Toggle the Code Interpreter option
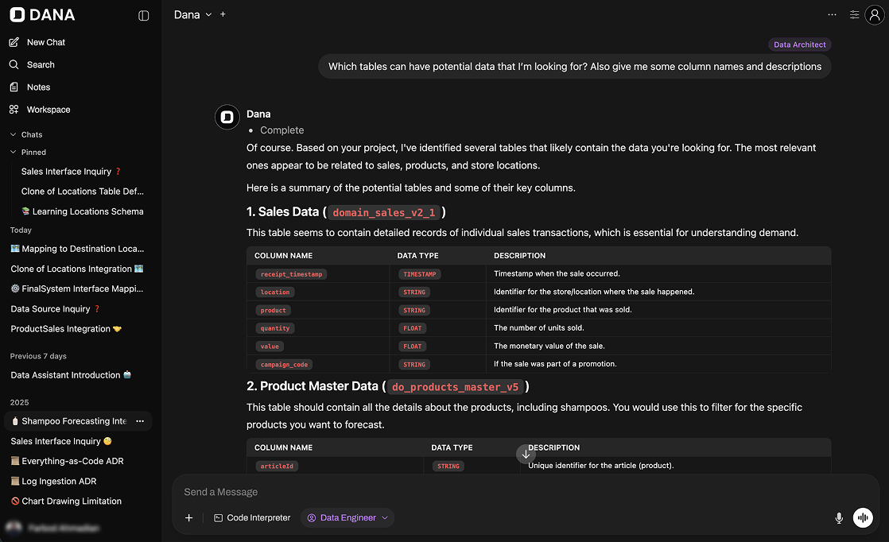The width and height of the screenshot is (889, 542). coord(252,518)
